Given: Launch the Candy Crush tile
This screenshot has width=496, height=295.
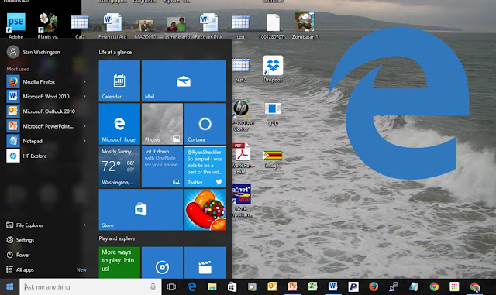Looking at the screenshot, I should [205, 210].
